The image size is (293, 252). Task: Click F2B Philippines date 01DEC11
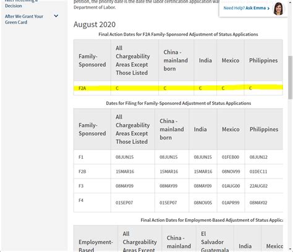pos(258,172)
